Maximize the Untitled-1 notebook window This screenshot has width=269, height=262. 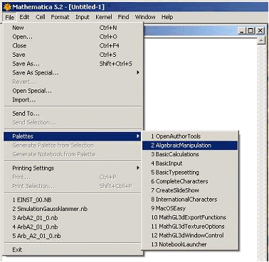pos(250,31)
